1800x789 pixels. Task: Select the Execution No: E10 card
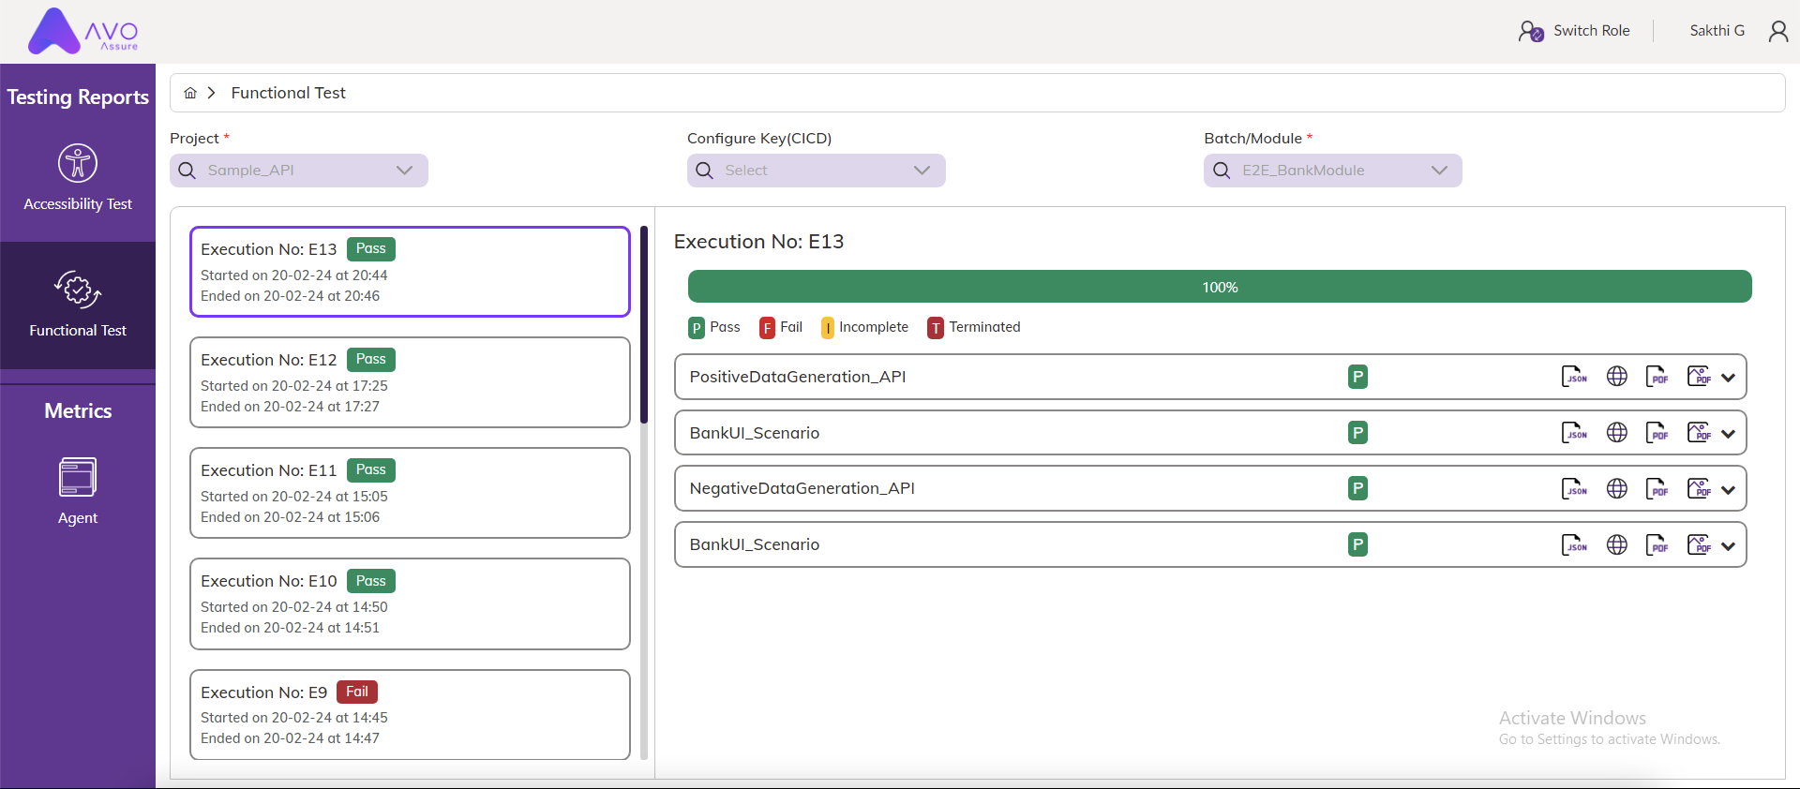point(410,603)
